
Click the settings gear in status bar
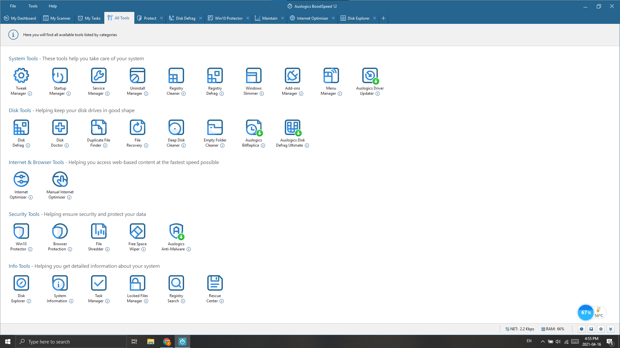(x=601, y=329)
